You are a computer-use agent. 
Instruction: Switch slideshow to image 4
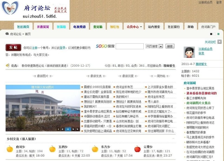(73, 129)
